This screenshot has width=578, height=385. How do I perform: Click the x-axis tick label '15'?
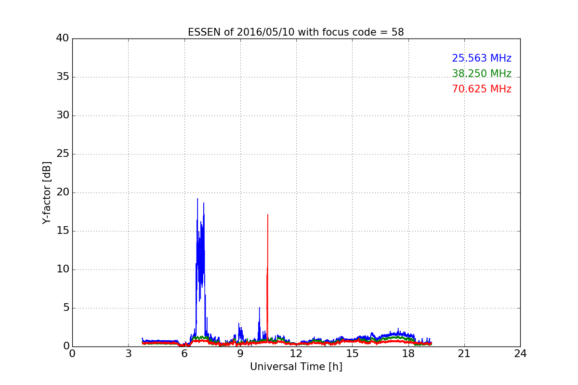[352, 354]
